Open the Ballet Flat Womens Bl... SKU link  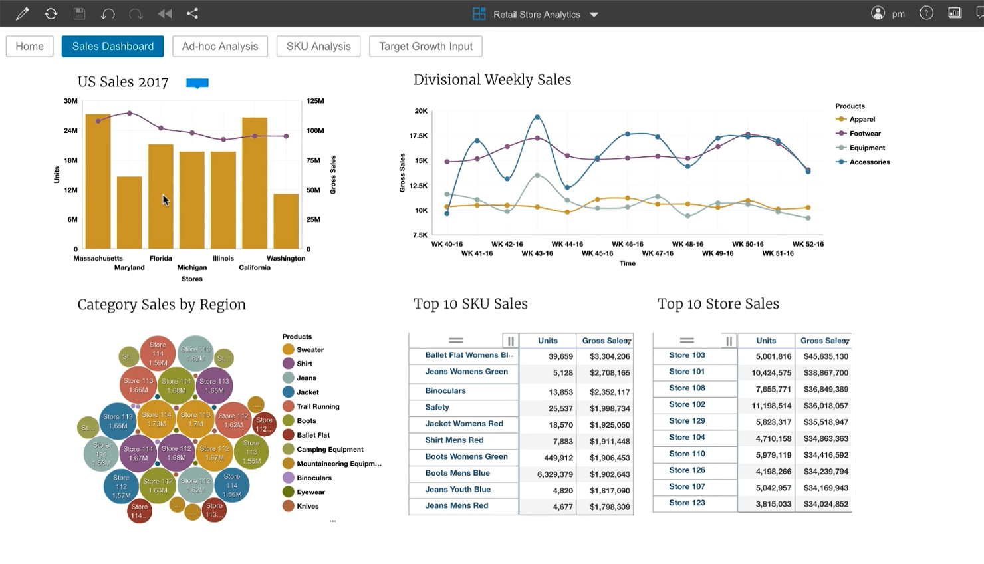coord(469,355)
